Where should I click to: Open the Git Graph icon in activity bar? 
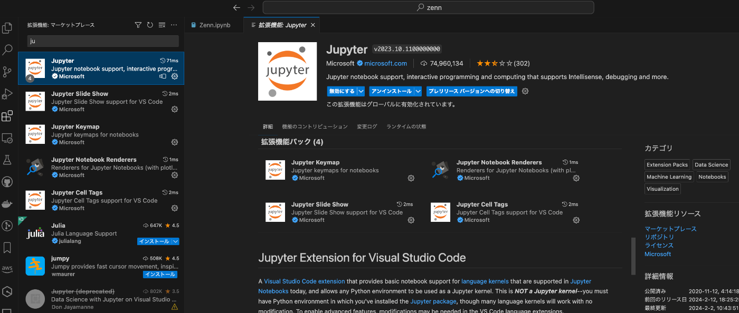click(7, 226)
